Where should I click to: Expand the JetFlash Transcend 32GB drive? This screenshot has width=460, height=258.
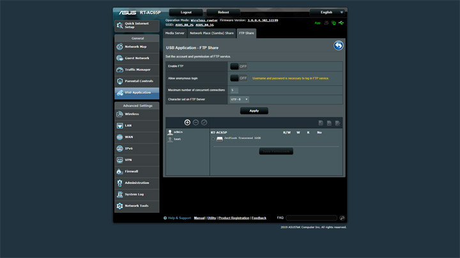tap(213, 139)
